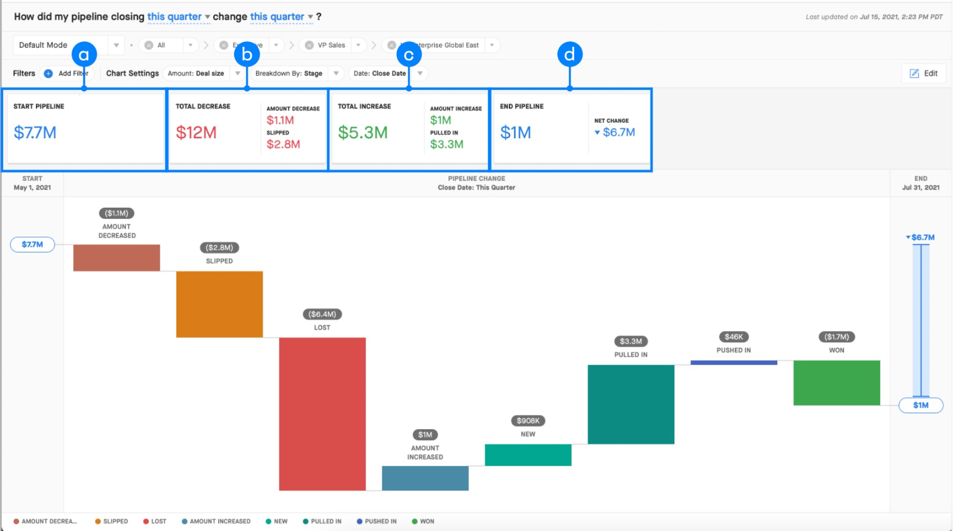Click the Total Decrease $12M value
This screenshot has height=531, width=953.
point(196,133)
